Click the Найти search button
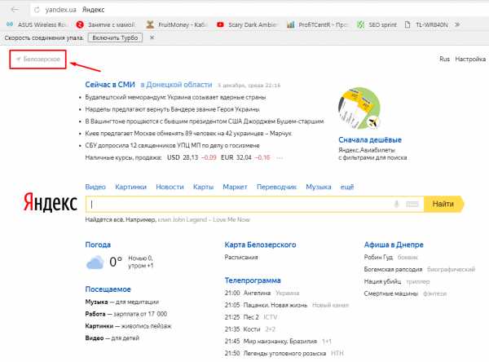The image size is (489, 362). click(x=443, y=204)
